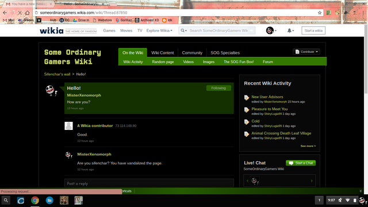
Task: Toggle the Following button on the thread
Action: click(x=218, y=88)
